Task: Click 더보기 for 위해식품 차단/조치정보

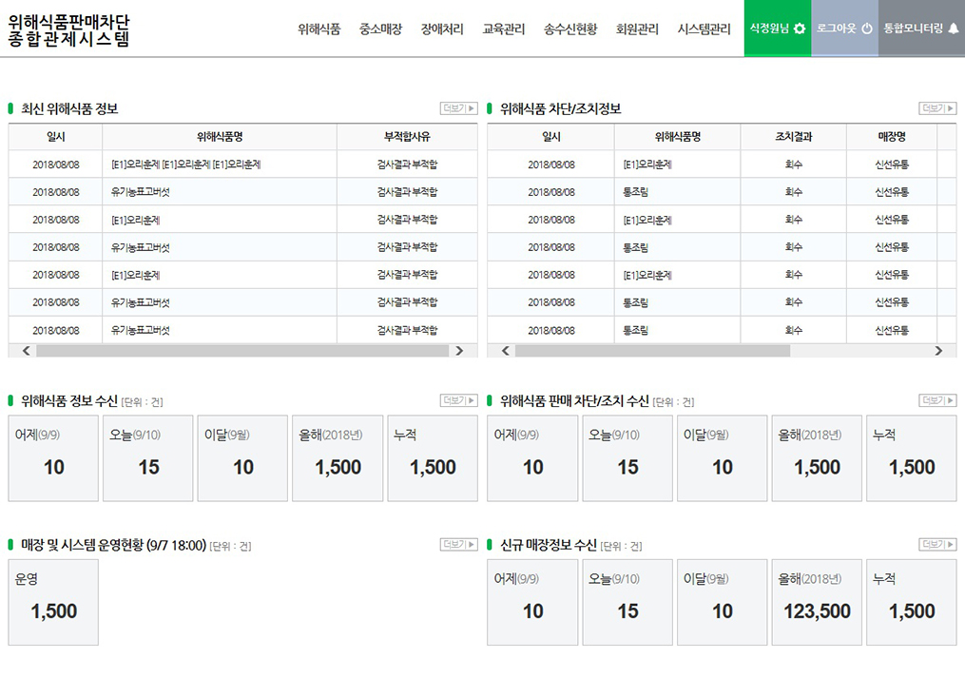Action: 937,108
